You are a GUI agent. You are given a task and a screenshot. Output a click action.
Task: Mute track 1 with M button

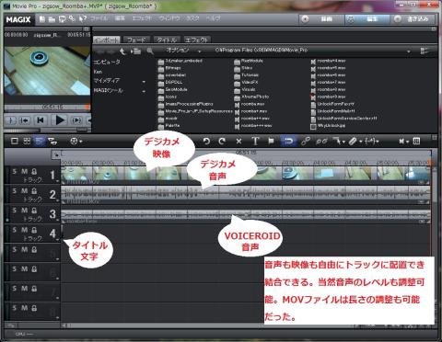coord(24,172)
